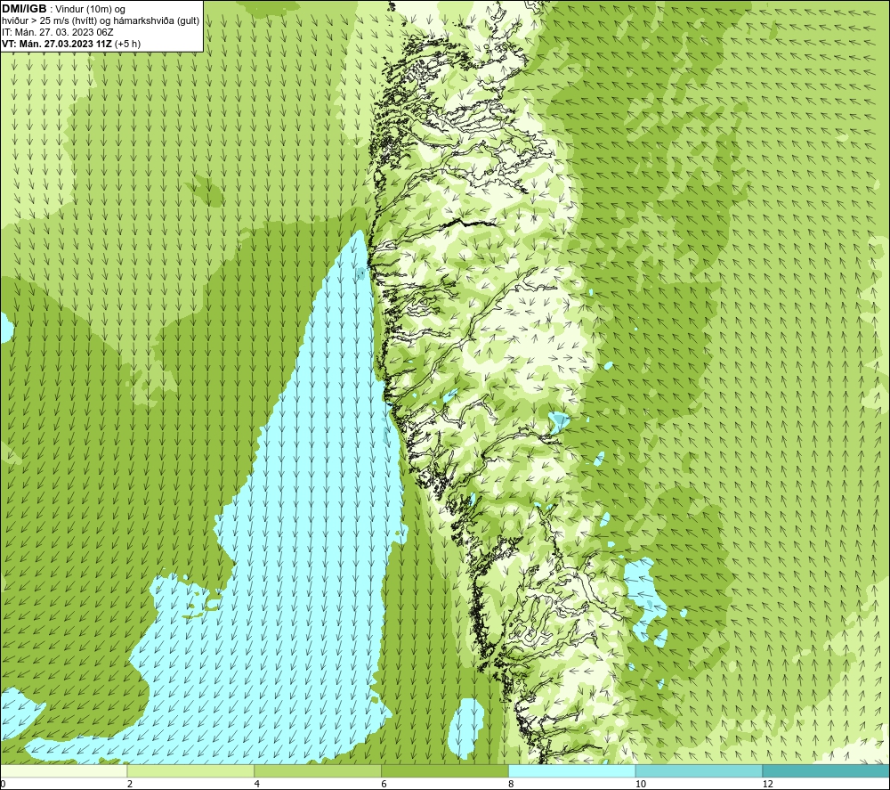Select the "IT: Mán. 27. 03. 2023 06Z" line
The image size is (890, 790).
coord(58,32)
